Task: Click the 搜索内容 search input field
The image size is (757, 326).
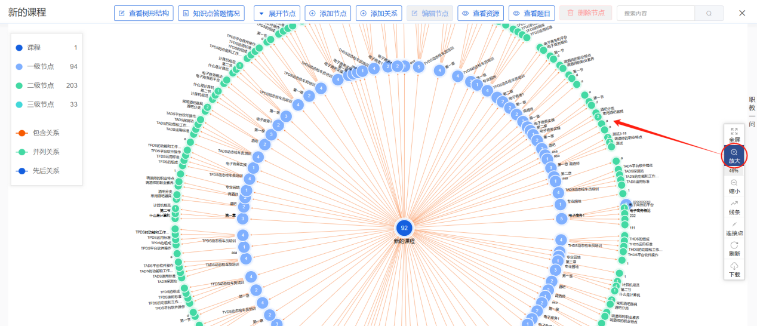Action: coord(654,13)
